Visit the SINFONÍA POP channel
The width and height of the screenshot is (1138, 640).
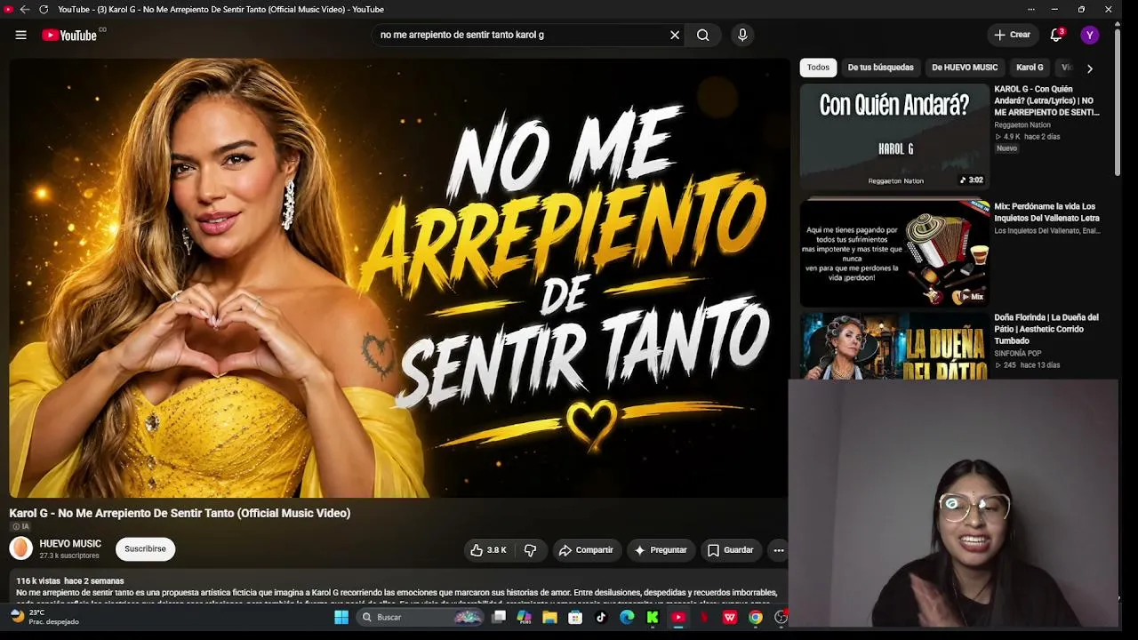(x=1017, y=354)
